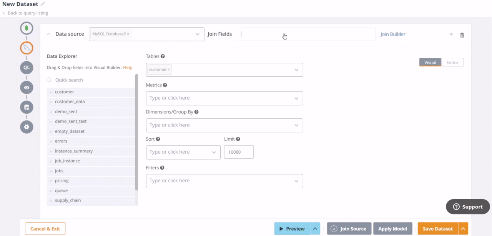Click the Join Source button
Screen dimensions: 492x236
[349, 229]
